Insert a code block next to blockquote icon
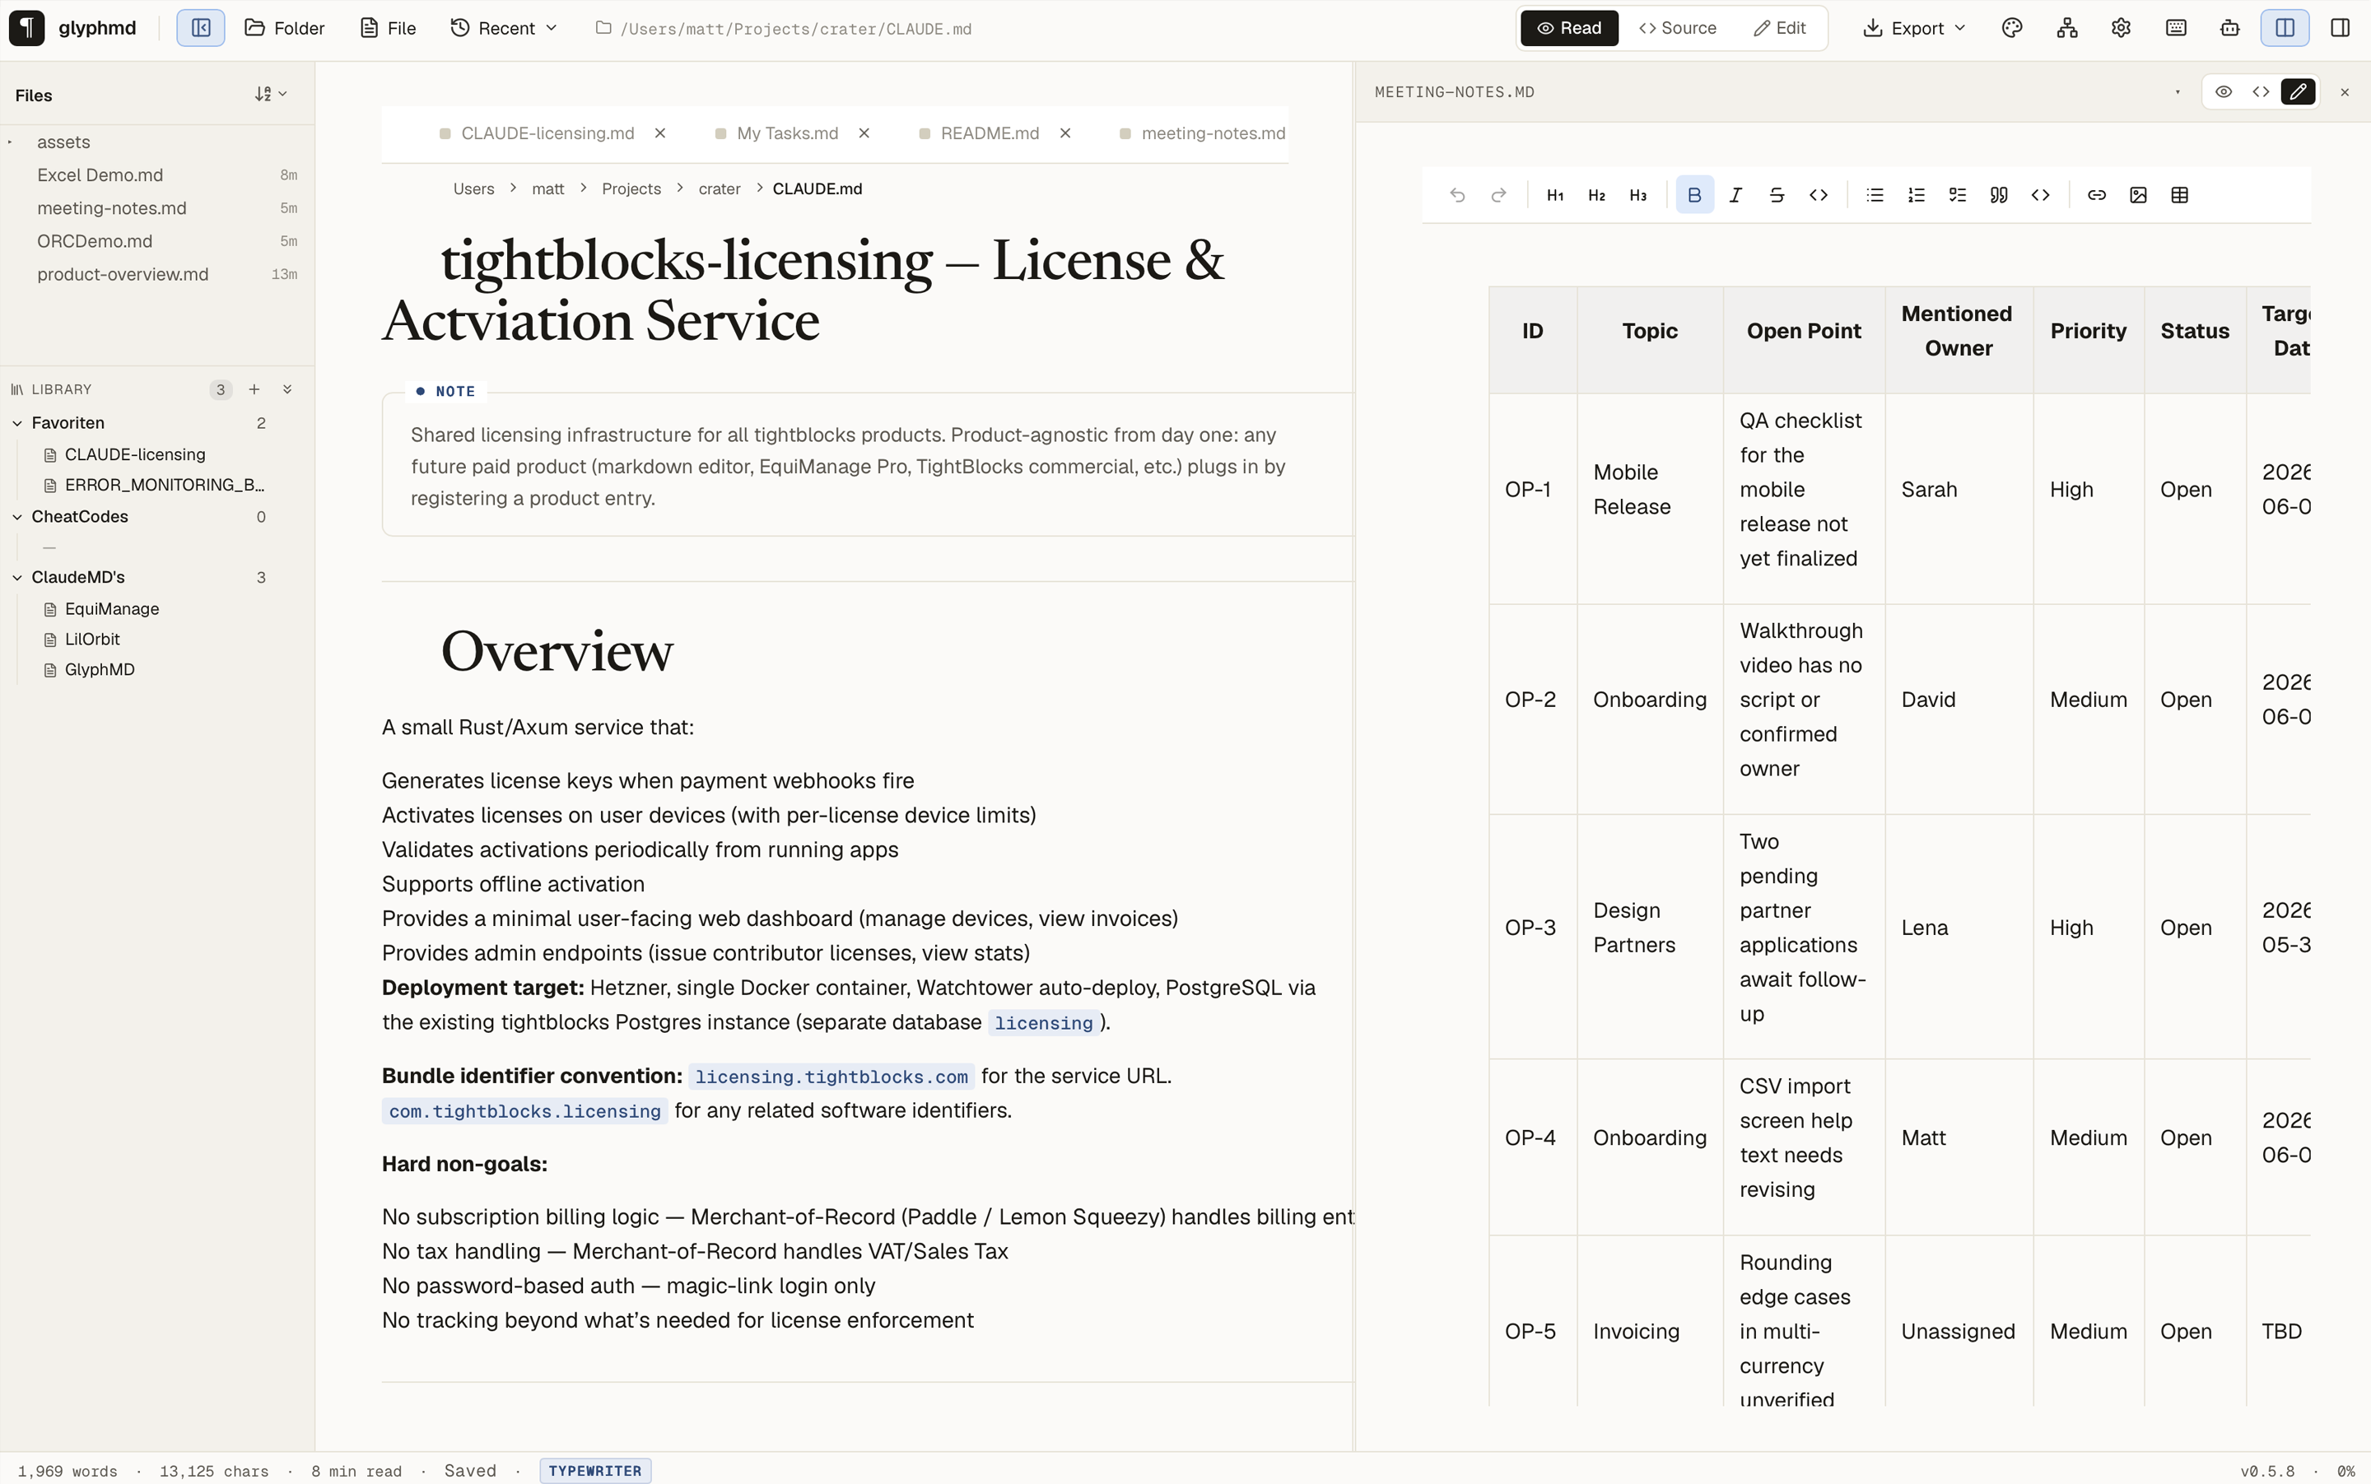The height and width of the screenshot is (1484, 2371). click(x=2040, y=195)
